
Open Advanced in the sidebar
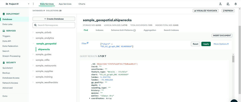pyautogui.click(x=7, y=88)
